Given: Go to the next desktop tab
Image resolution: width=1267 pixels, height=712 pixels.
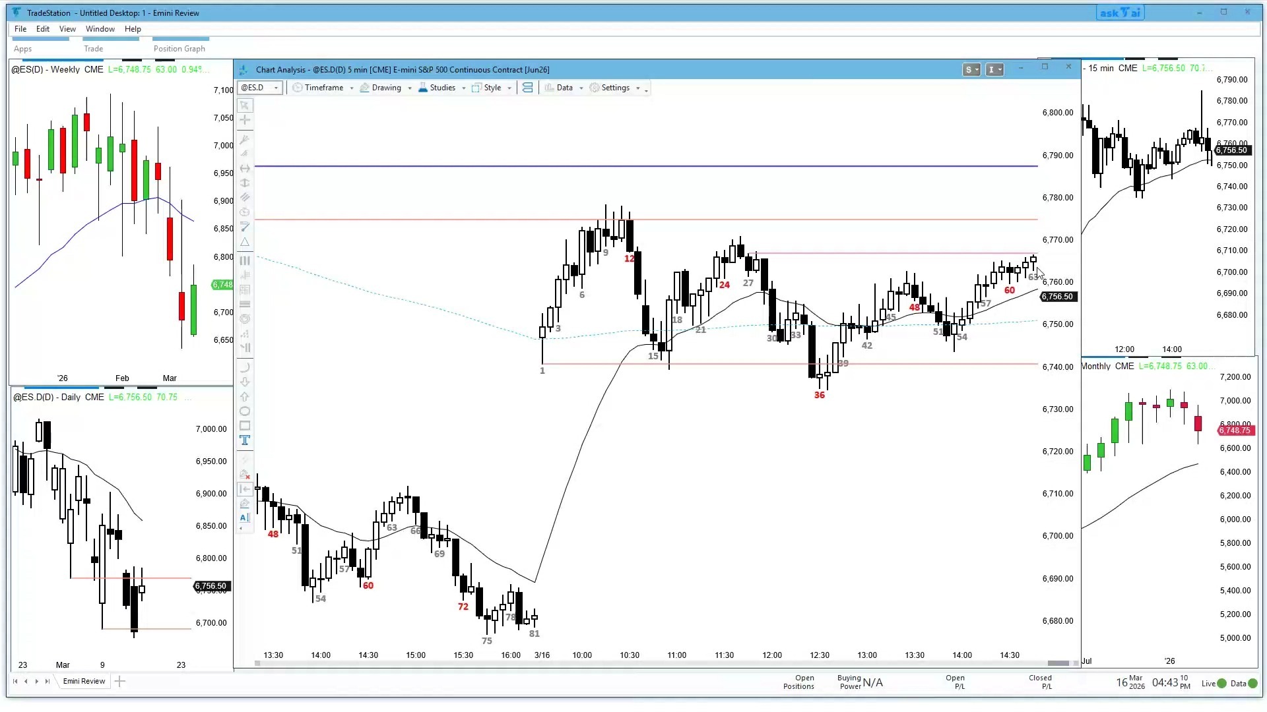Looking at the screenshot, I should [36, 682].
